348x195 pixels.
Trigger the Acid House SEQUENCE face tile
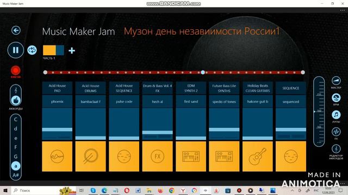124,157
